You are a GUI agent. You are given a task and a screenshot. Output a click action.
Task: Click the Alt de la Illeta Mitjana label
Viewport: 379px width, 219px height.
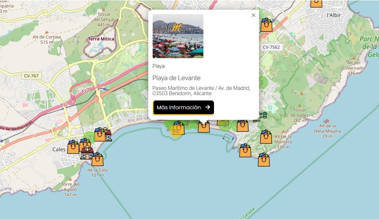point(327,131)
